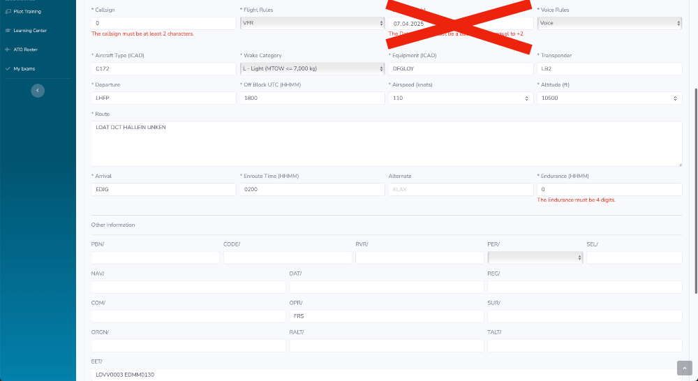Click the ORGN/ input field
The image size is (698, 381).
[x=188, y=346]
